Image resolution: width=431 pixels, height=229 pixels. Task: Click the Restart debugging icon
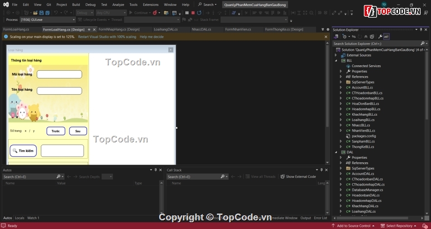(199, 13)
